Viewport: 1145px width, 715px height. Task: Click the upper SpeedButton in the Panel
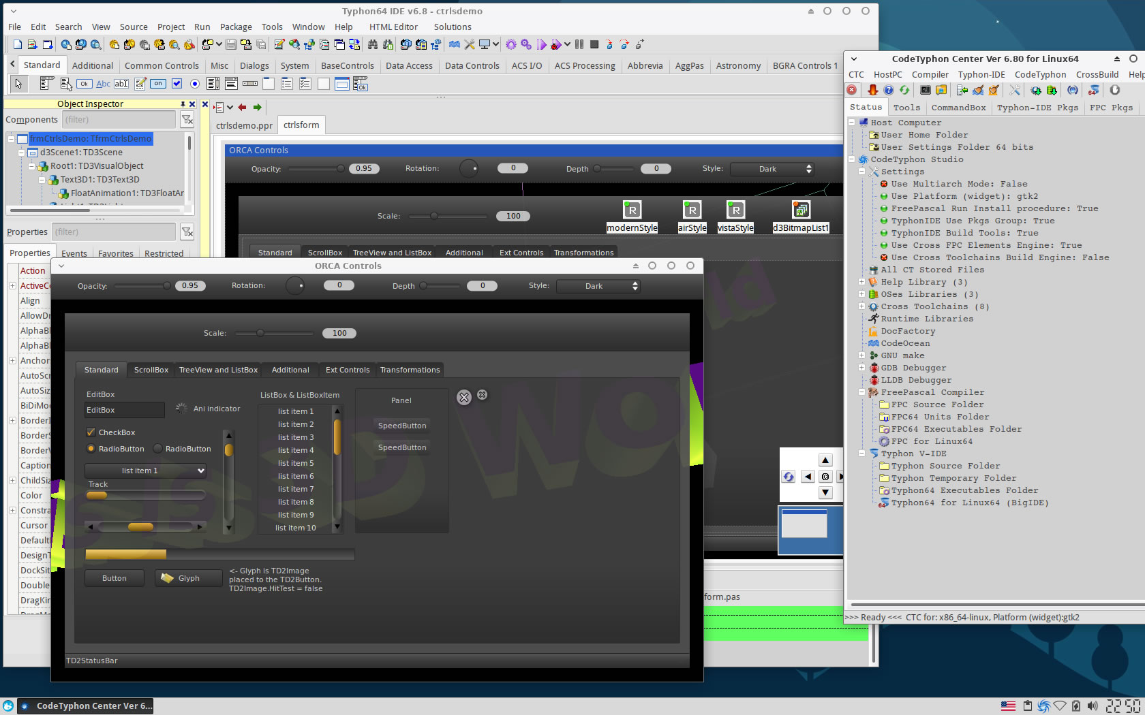(x=402, y=426)
